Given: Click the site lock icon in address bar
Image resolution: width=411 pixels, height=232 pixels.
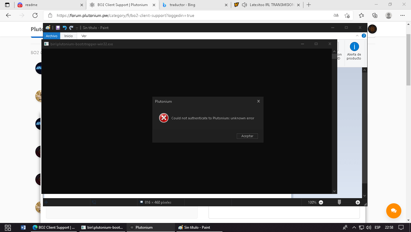Looking at the screenshot, I should pos(50,15).
